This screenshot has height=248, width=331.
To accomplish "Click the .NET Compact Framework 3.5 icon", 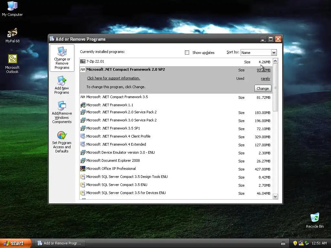I will [x=83, y=97].
